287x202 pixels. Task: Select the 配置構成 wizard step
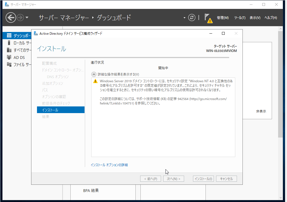pos(50,63)
